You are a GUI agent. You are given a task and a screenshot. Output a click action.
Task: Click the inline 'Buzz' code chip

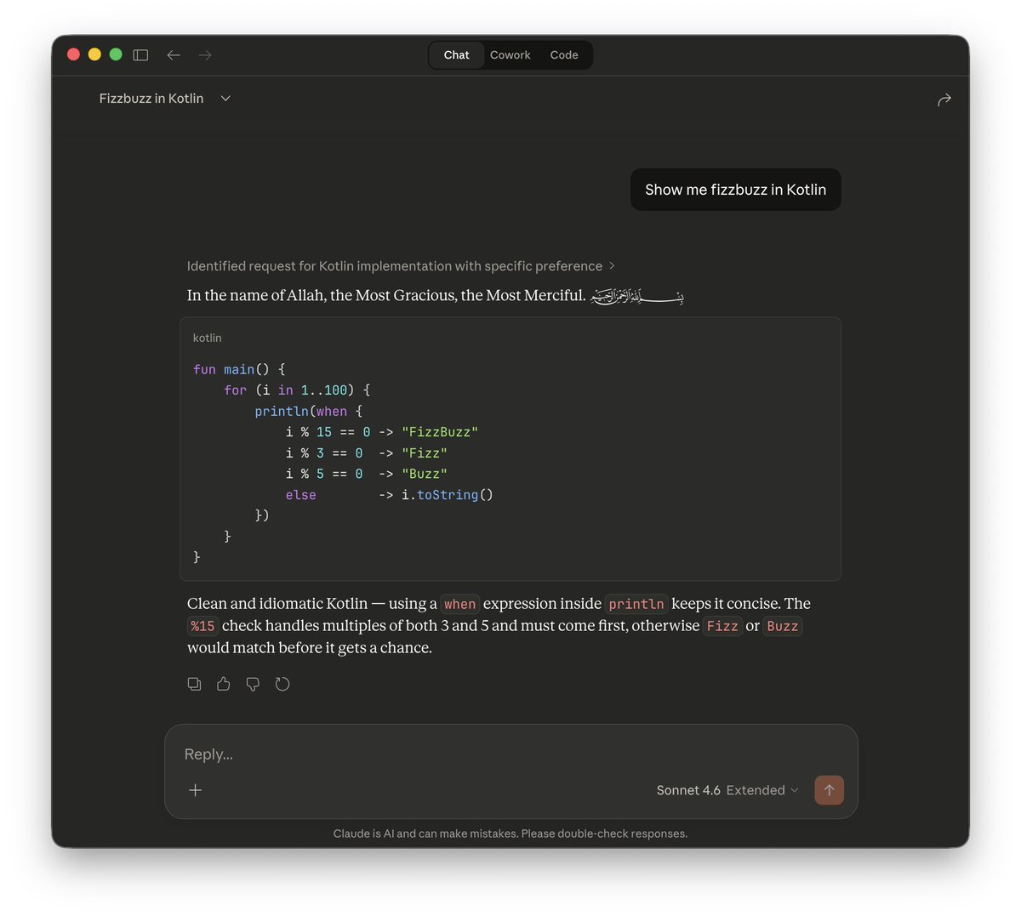click(x=783, y=626)
